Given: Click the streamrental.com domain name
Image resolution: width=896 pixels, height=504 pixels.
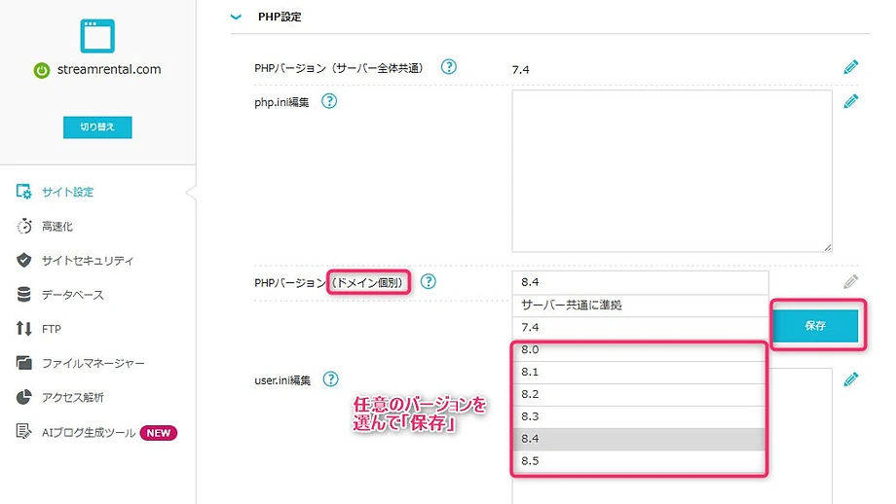Looking at the screenshot, I should coord(109,70).
